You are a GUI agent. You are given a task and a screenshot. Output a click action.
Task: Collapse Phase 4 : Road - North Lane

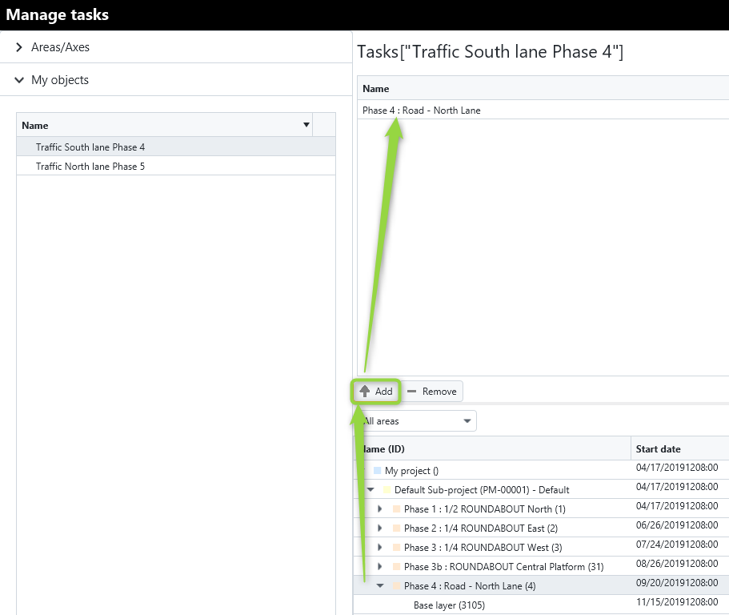tap(380, 585)
